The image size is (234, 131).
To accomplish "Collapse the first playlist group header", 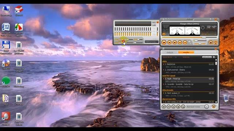I will [x=165, y=61].
